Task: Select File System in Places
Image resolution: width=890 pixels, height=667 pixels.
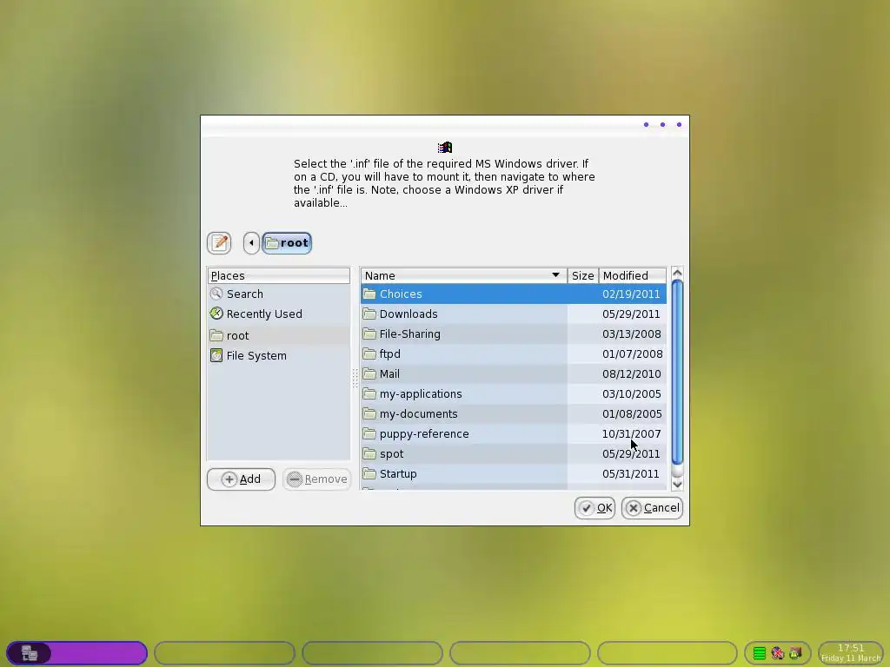Action: point(278,355)
